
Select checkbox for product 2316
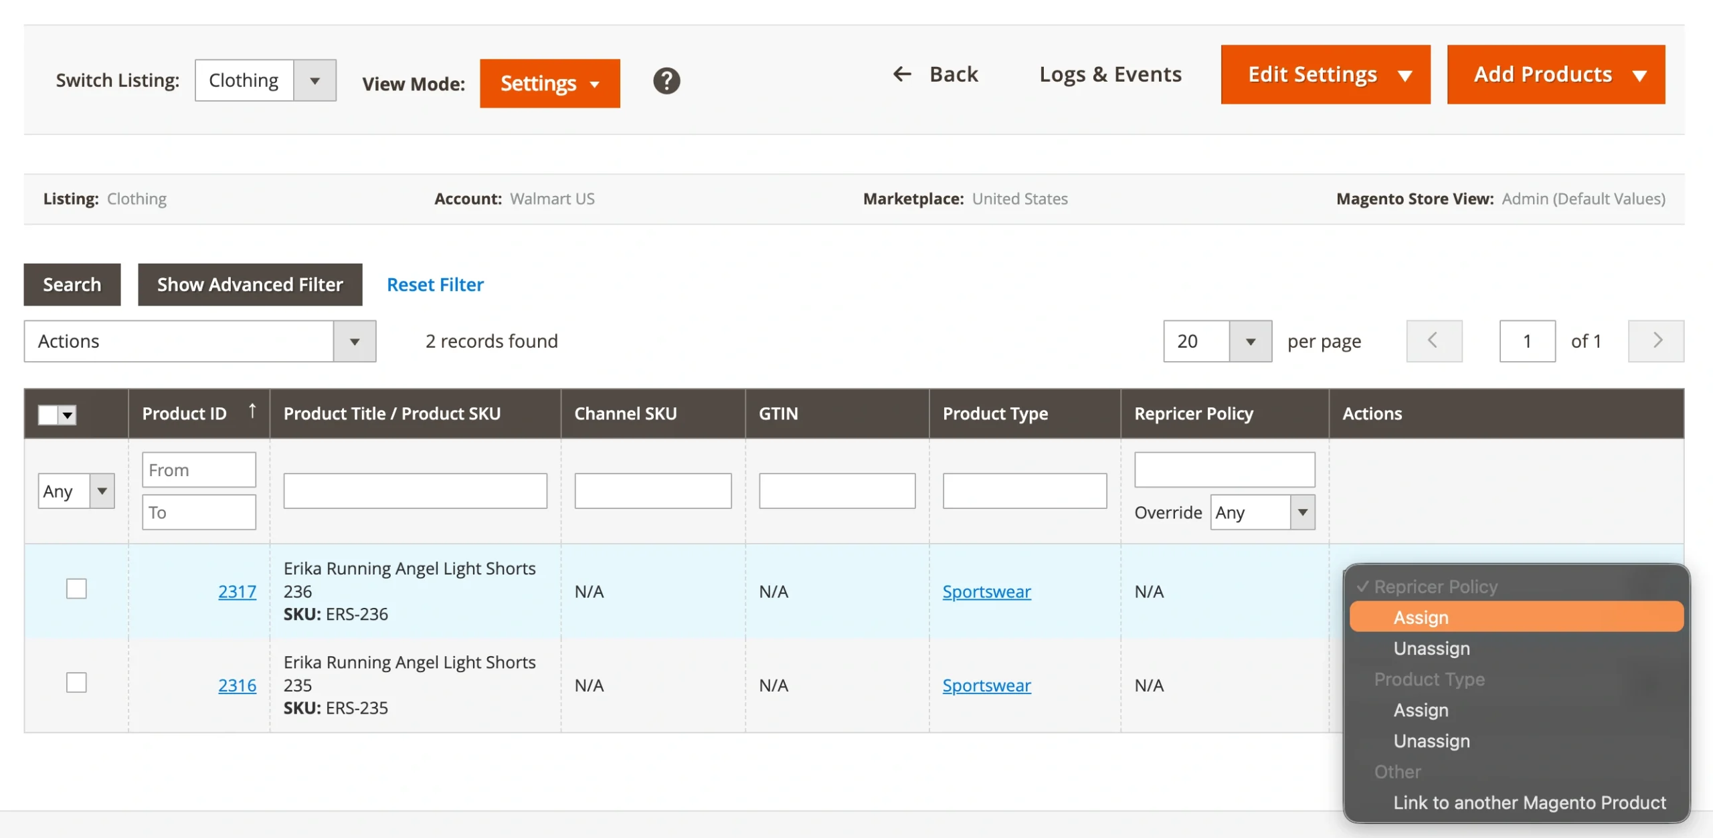tap(76, 682)
